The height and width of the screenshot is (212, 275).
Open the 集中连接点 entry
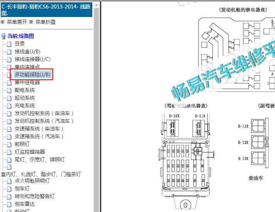click(x=27, y=66)
